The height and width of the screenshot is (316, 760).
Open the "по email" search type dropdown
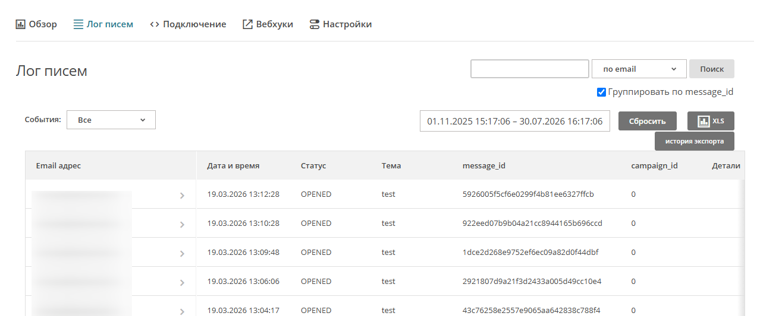[x=639, y=69]
